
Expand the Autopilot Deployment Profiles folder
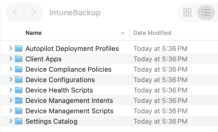point(11,48)
